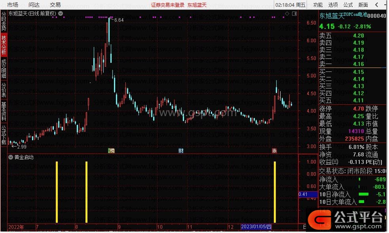Open the 分价表 sidebar tab
This screenshot has height=233, width=389.
pyautogui.click(x=4, y=90)
